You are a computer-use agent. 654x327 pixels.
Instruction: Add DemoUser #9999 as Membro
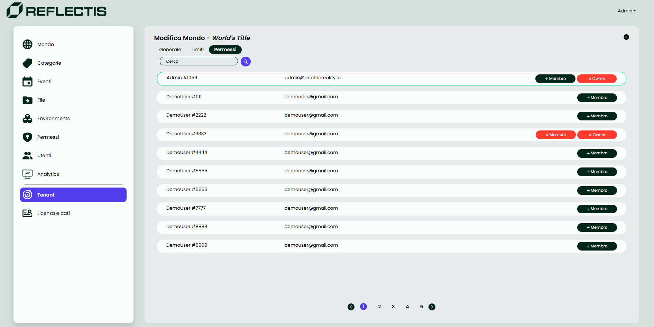coord(597,246)
